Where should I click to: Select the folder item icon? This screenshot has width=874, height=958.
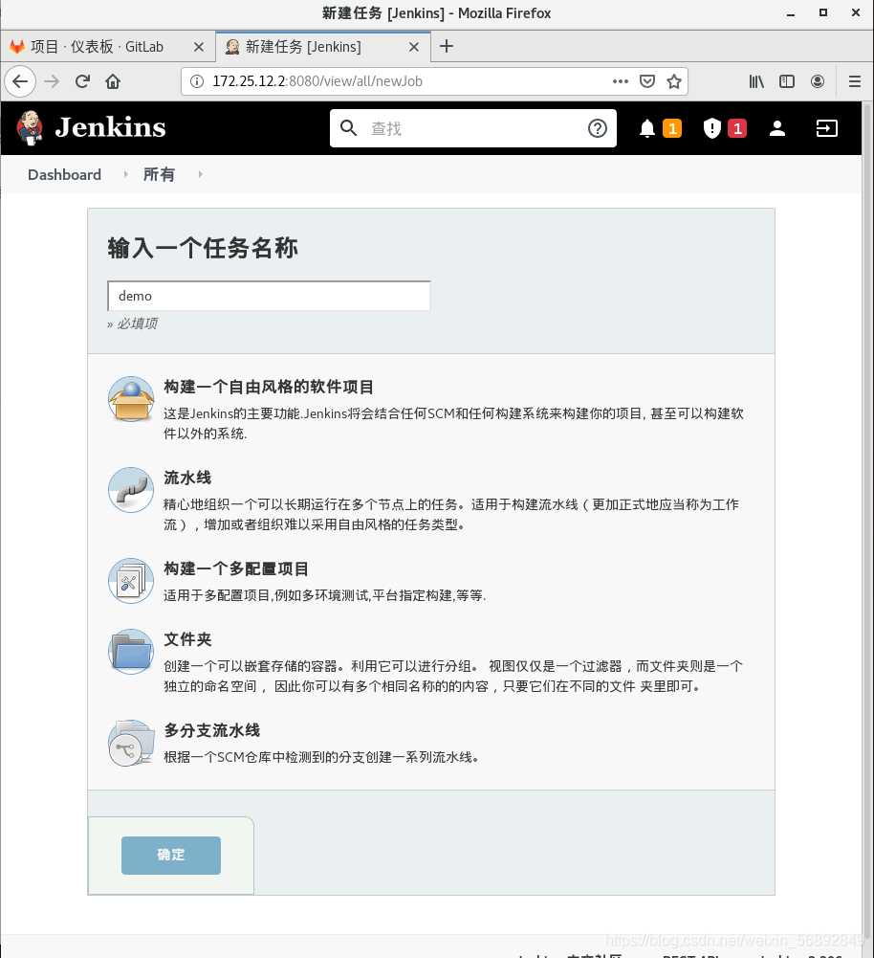[x=131, y=652]
